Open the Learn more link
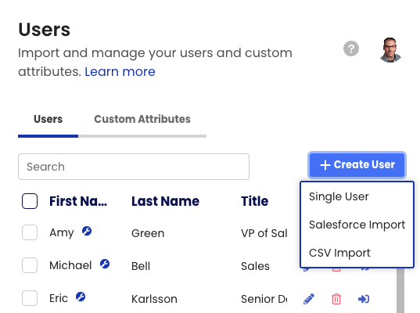The width and height of the screenshot is (420, 313). [120, 71]
